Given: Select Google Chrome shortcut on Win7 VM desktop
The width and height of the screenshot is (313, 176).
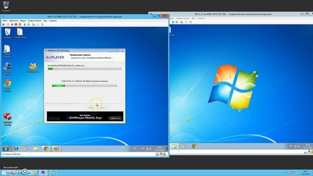Looking at the screenshot, I should pyautogui.click(x=8, y=86).
